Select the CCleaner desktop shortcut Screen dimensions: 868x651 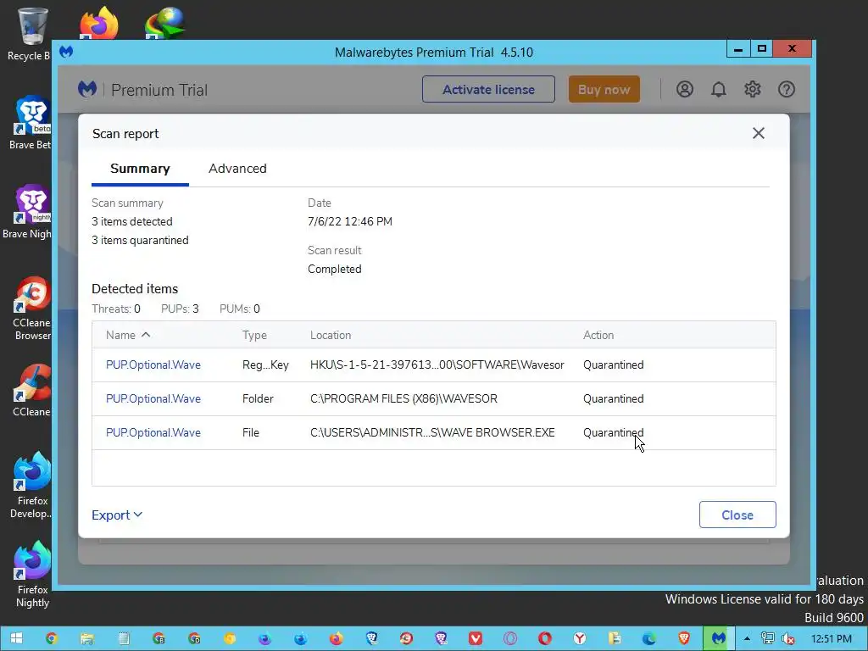32,390
